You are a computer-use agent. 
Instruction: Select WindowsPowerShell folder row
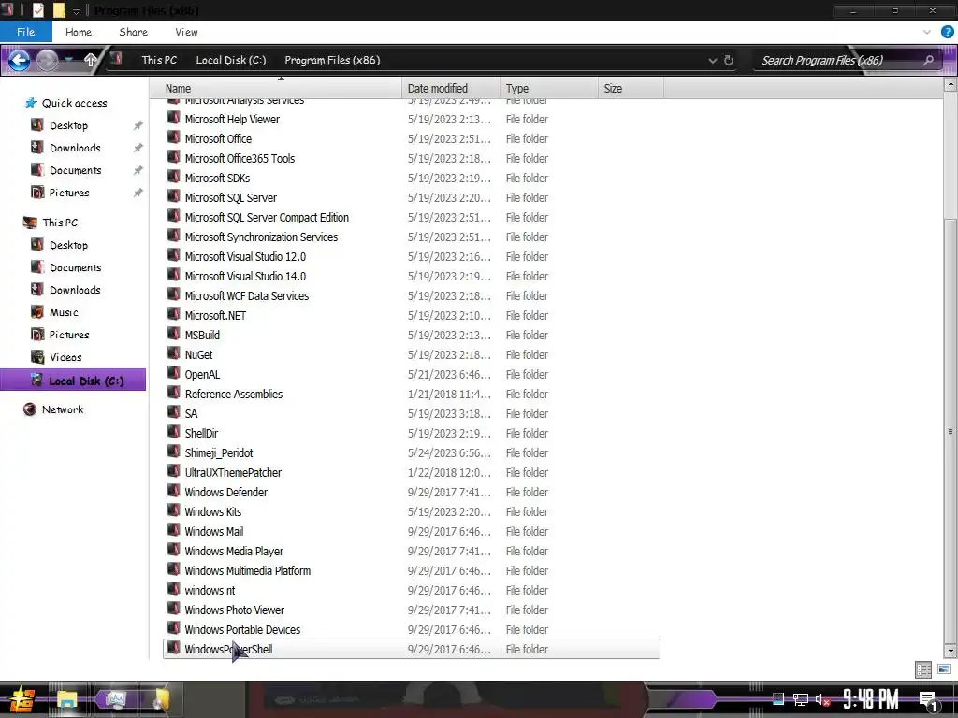click(412, 649)
